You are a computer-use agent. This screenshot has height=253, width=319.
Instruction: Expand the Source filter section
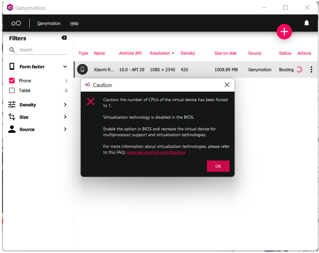[x=65, y=129]
